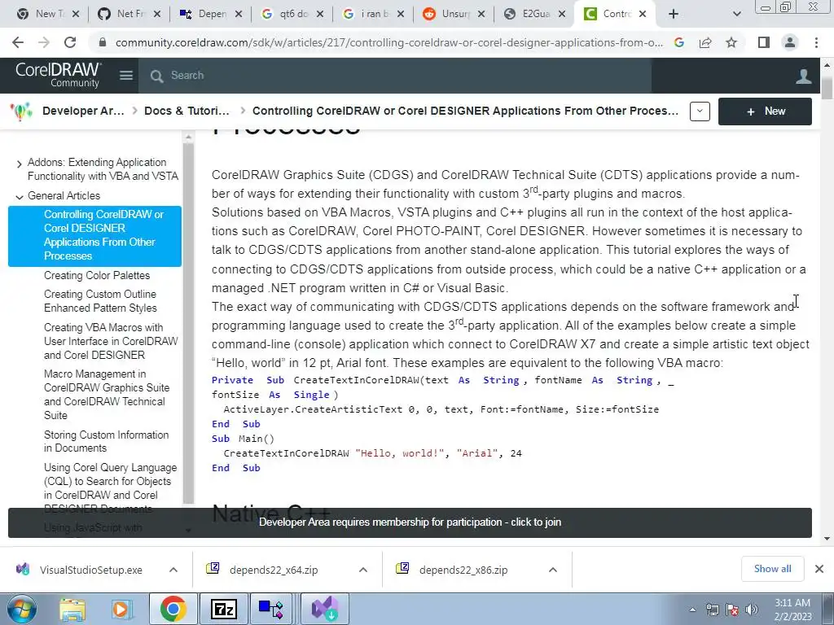Open Visual Studio Installer taskbar icon

[325, 609]
